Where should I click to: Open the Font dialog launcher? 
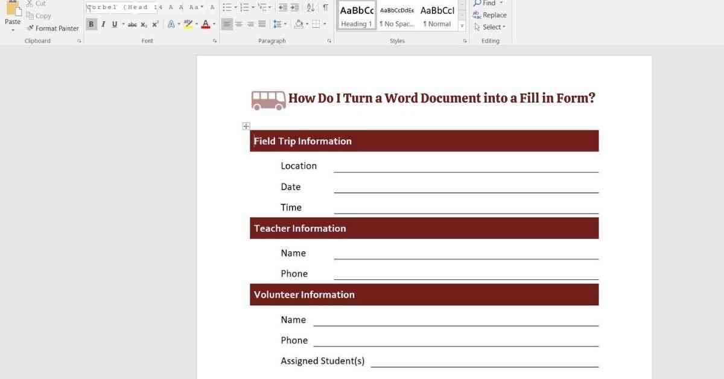pyautogui.click(x=215, y=41)
